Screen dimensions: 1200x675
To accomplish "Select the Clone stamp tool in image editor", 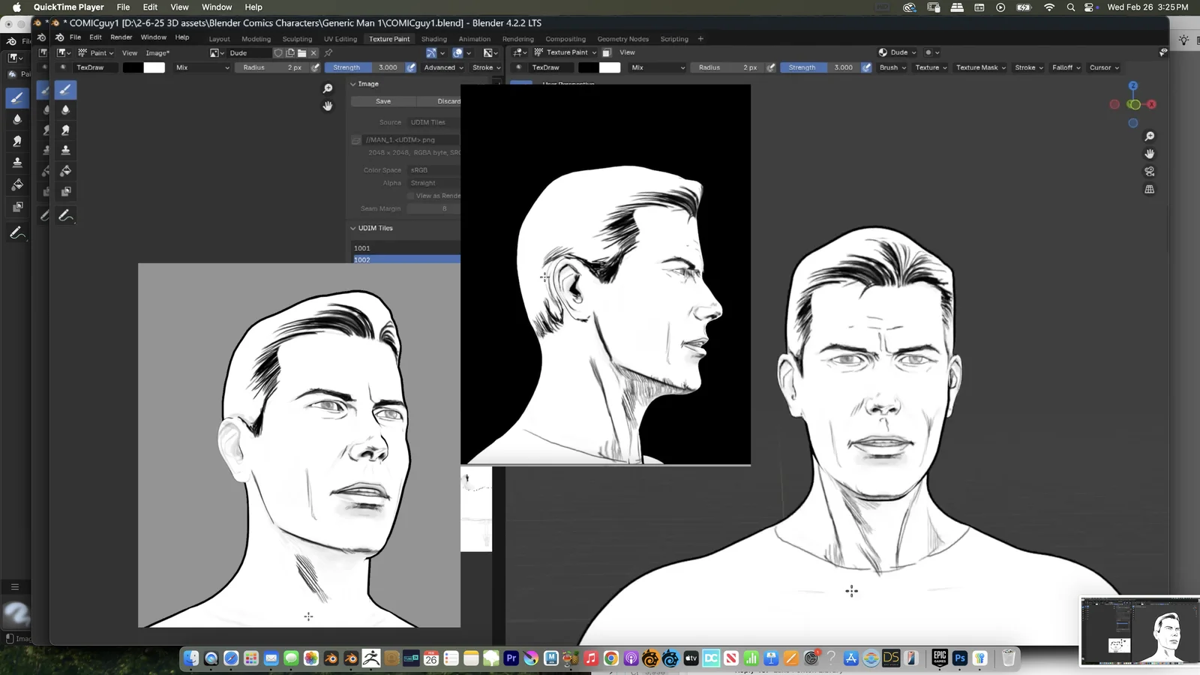I will tap(65, 151).
